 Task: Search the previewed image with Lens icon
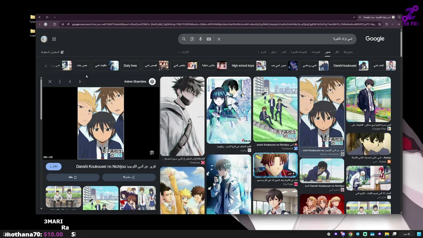tap(152, 153)
